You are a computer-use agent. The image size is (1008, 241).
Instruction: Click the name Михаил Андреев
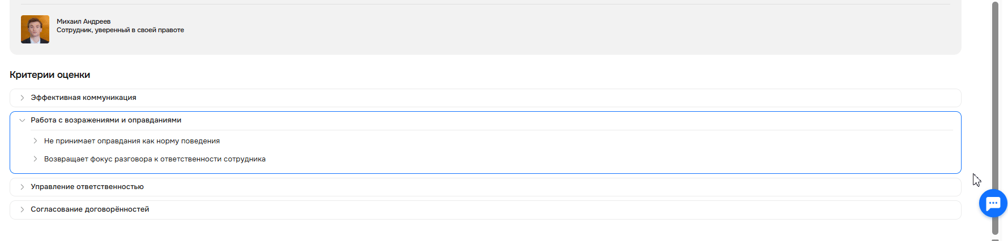[x=83, y=21]
